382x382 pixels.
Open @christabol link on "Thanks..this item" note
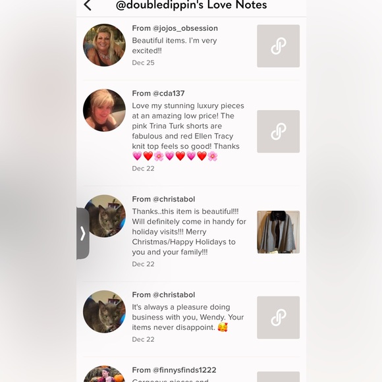coord(174,199)
